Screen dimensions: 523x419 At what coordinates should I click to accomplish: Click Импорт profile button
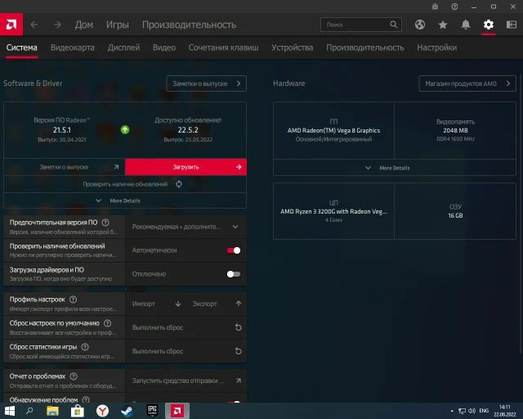pyautogui.click(x=156, y=304)
